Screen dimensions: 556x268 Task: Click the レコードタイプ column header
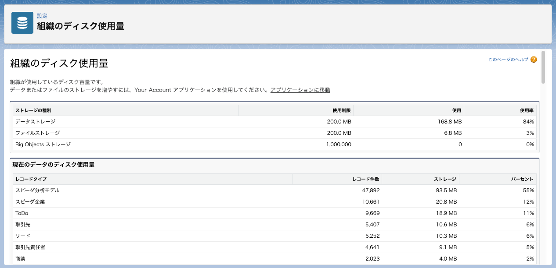point(31,179)
